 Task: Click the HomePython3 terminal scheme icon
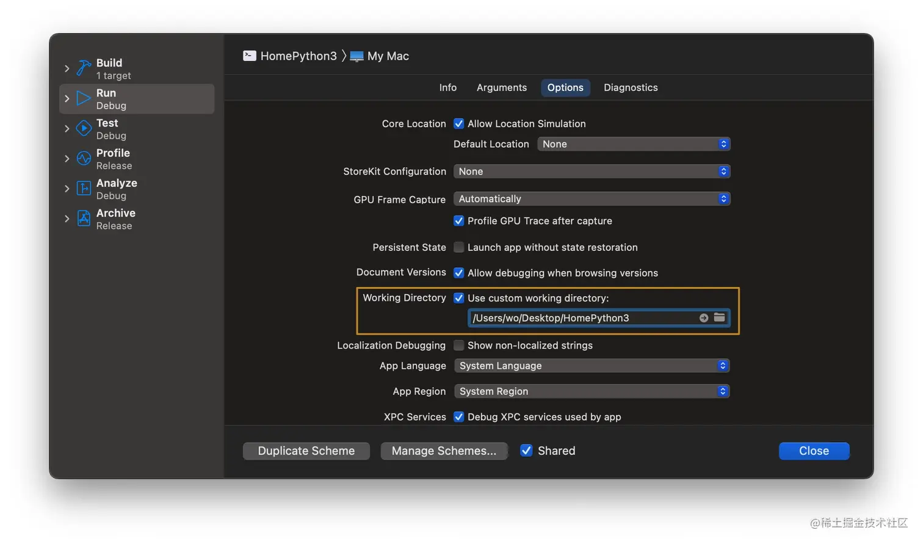[250, 56]
